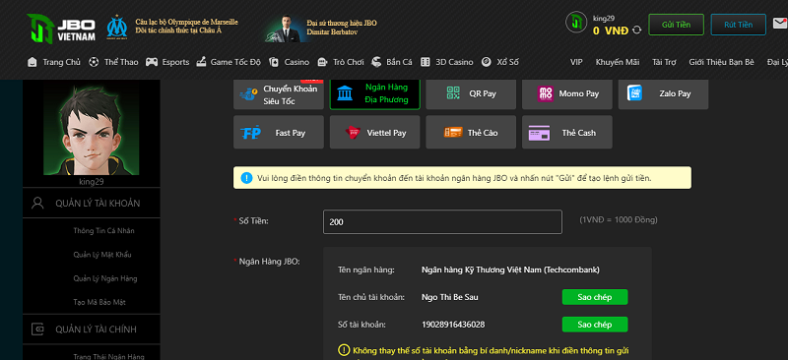Click the Fast Pay FP logo icon
Image resolution: width=788 pixels, height=360 pixels.
(250, 133)
